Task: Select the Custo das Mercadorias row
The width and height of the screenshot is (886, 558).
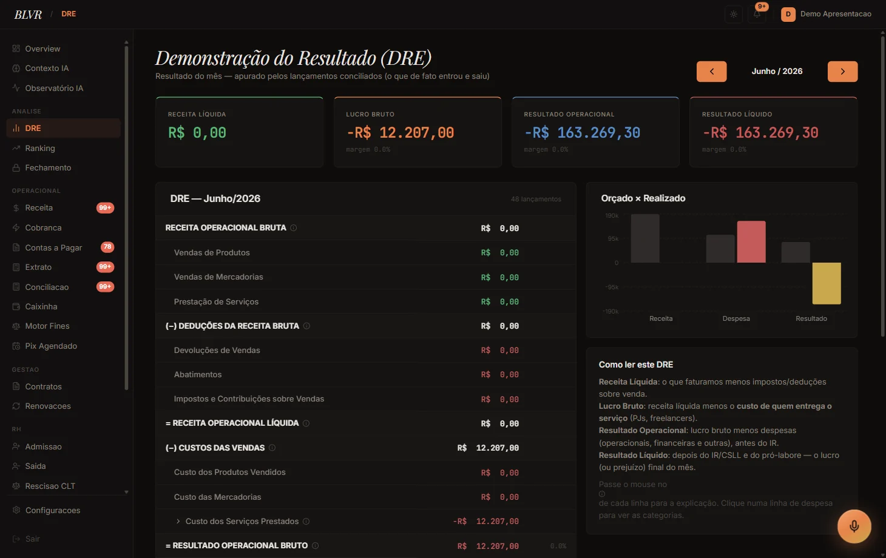Action: click(365, 497)
